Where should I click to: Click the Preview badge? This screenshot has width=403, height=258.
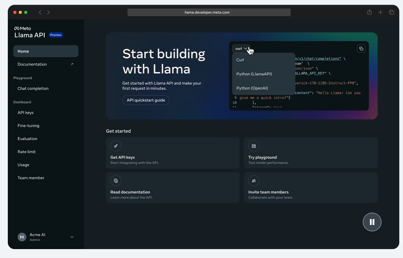click(56, 35)
